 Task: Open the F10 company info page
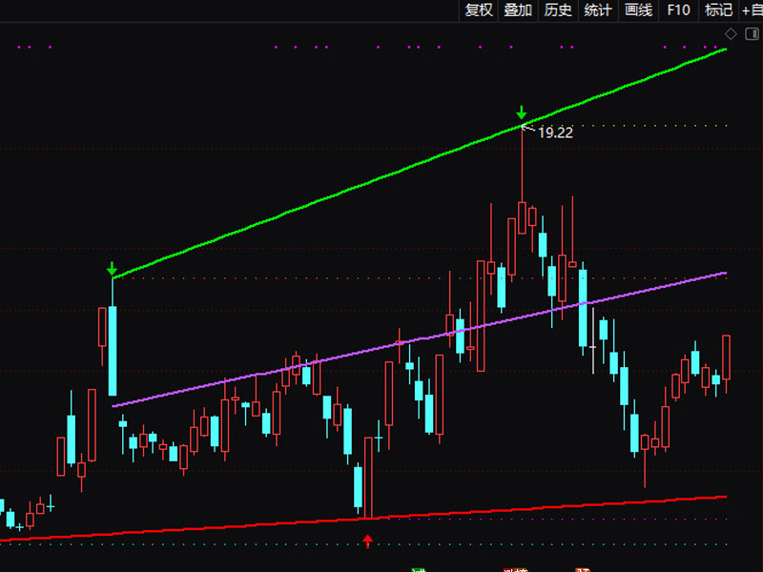[x=678, y=10]
